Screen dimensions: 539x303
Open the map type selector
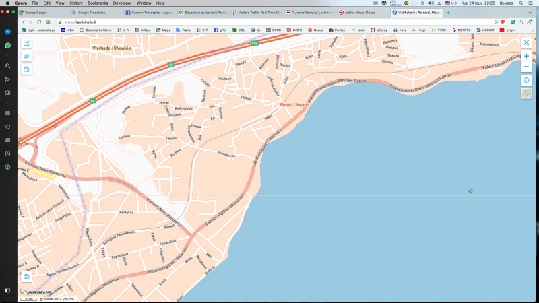pos(526,94)
